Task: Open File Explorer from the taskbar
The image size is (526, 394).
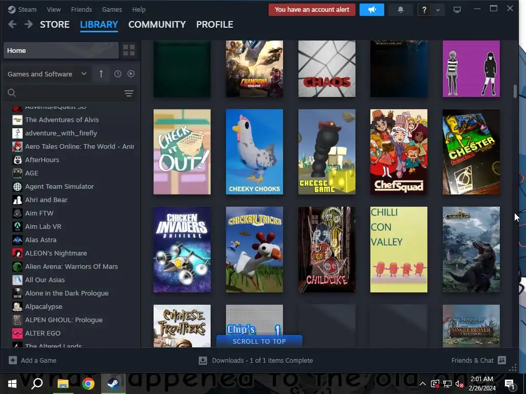Action: 63,384
